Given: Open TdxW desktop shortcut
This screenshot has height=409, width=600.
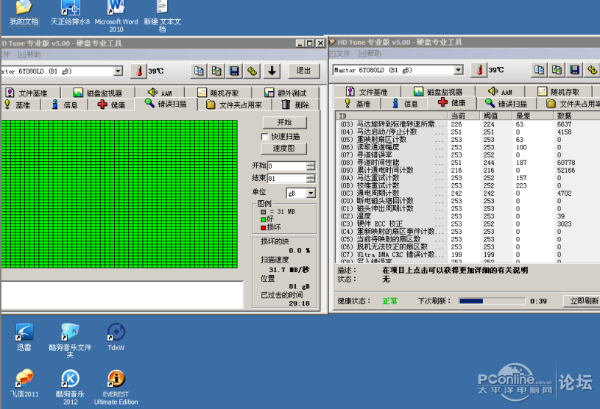Looking at the screenshot, I should click(116, 337).
